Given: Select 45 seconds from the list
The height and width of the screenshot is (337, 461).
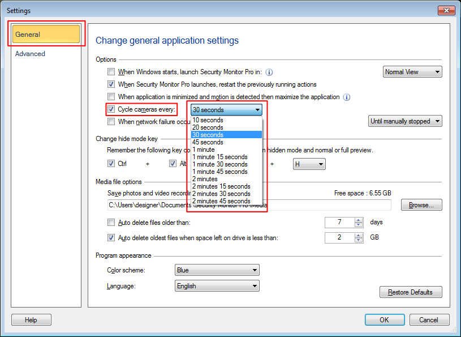Looking at the screenshot, I should pos(226,142).
